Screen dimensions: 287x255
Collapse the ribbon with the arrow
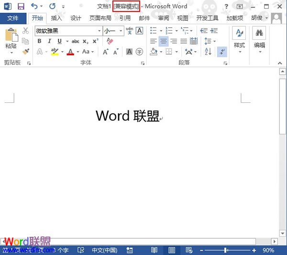[280, 63]
